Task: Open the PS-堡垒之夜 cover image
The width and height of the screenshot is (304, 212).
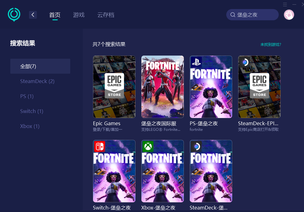Action: [x=211, y=87]
